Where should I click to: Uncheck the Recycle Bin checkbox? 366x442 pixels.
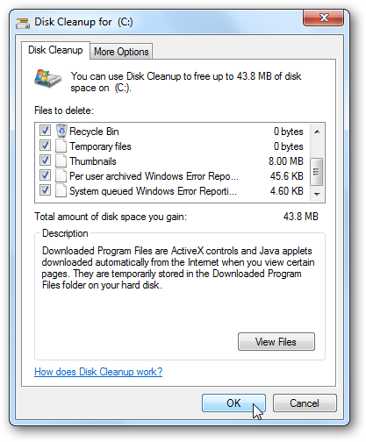(45, 131)
